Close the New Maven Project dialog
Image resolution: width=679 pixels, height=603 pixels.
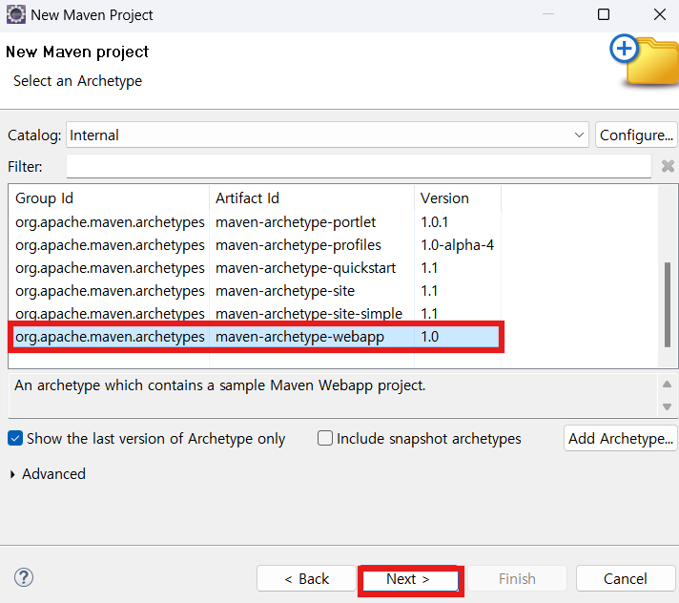tap(660, 14)
